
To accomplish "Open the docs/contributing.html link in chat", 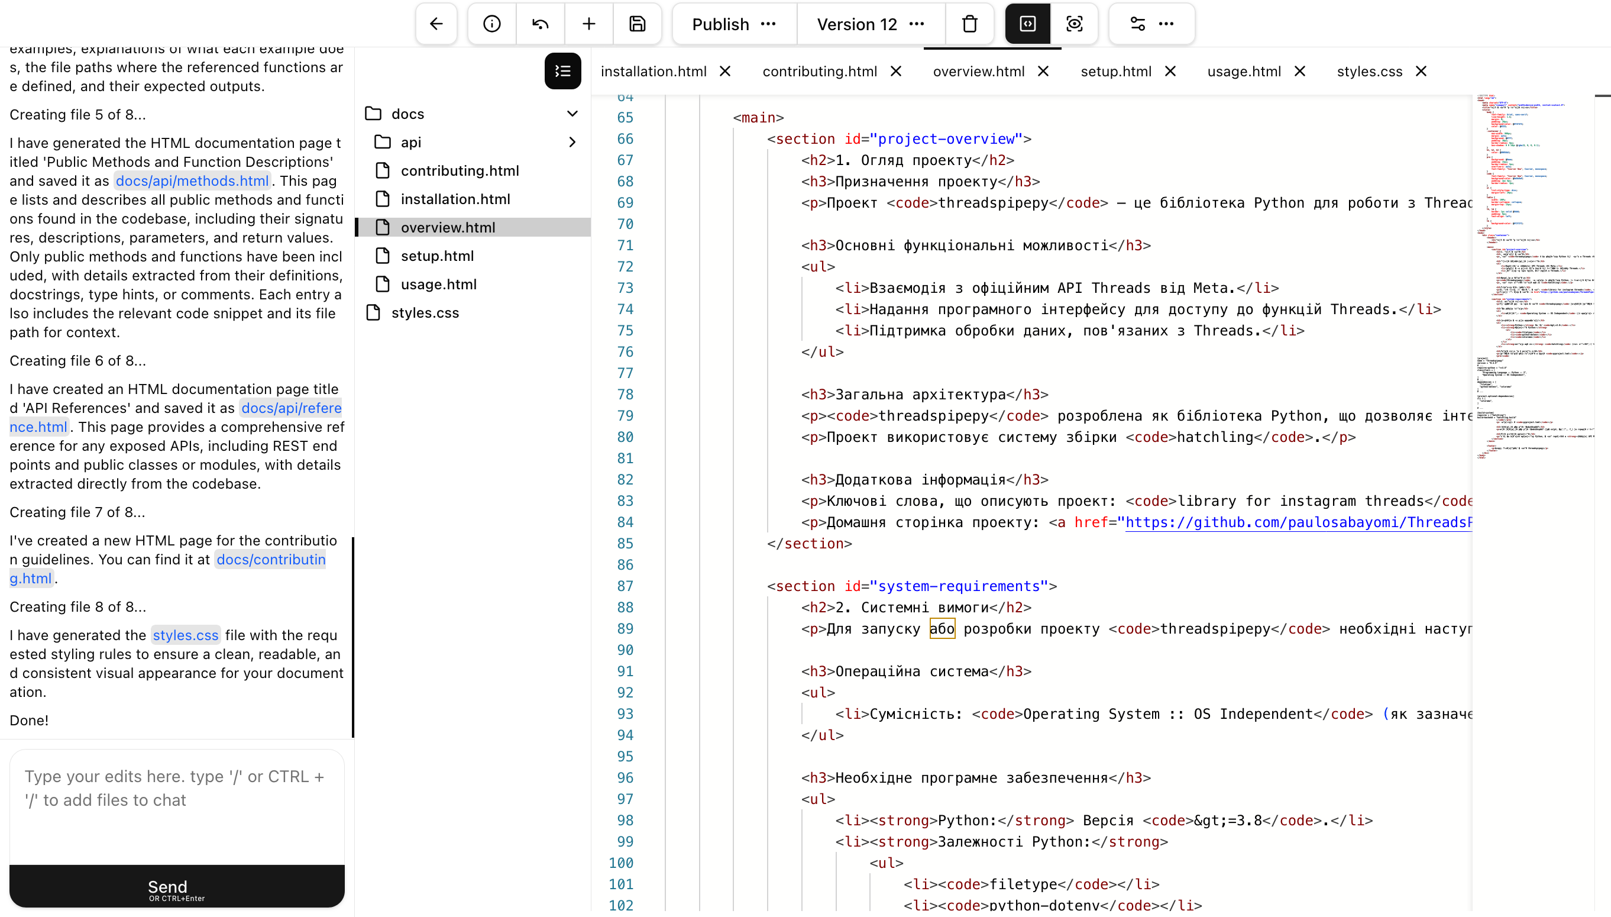I will coord(270,558).
